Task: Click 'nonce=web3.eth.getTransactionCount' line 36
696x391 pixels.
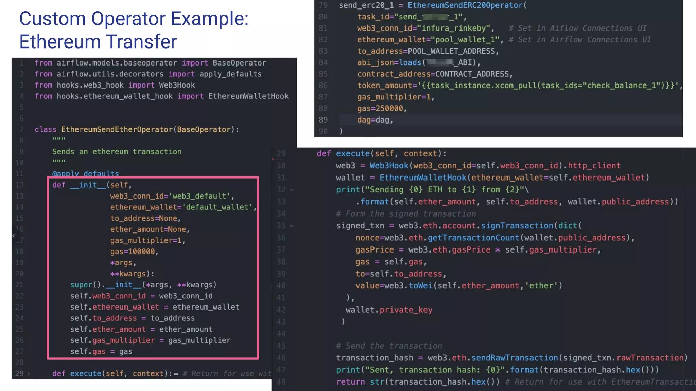Action: pos(495,238)
